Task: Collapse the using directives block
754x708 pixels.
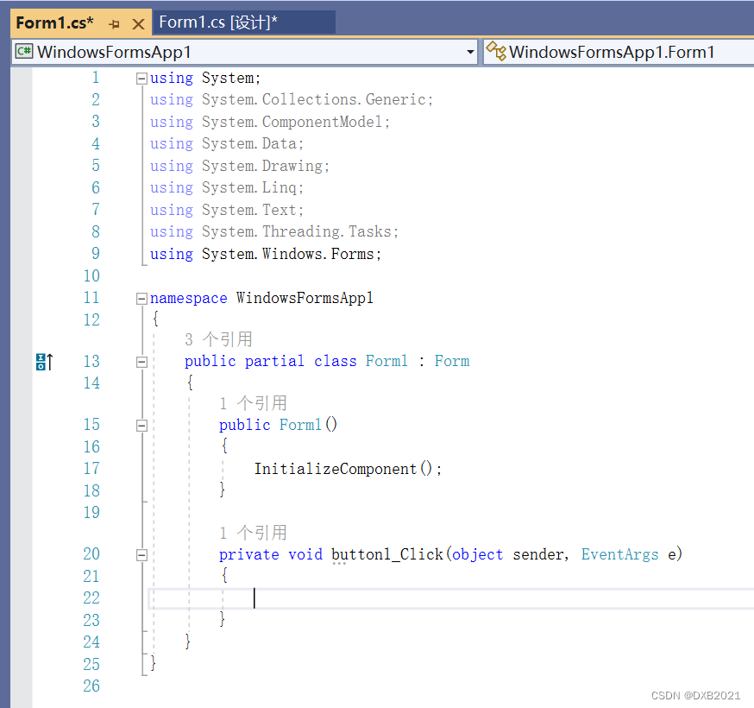Action: tap(141, 79)
